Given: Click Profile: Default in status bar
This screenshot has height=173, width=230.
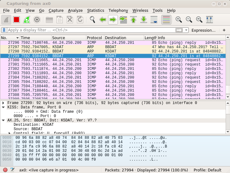Looking at the screenshot, I should (207, 170).
